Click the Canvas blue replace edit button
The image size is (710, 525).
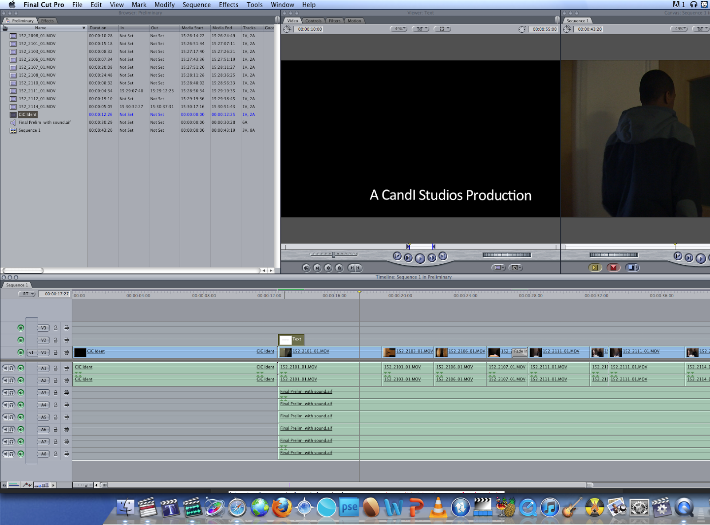(632, 267)
